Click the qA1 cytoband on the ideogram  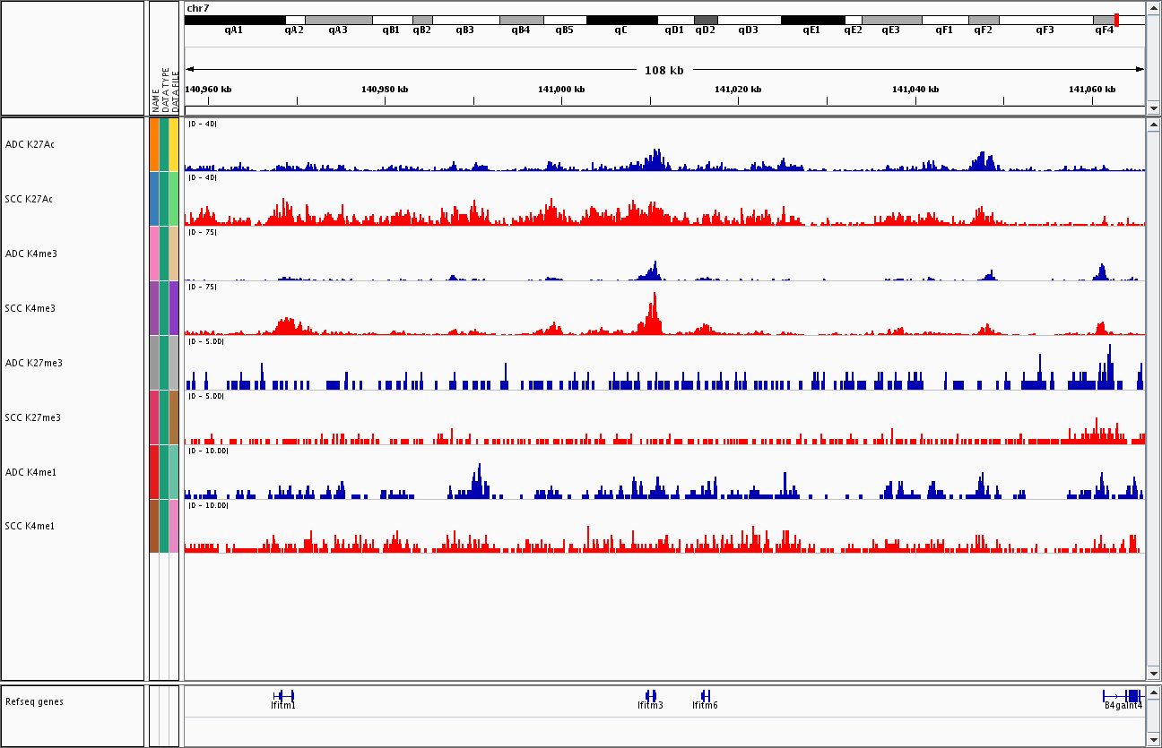(234, 20)
